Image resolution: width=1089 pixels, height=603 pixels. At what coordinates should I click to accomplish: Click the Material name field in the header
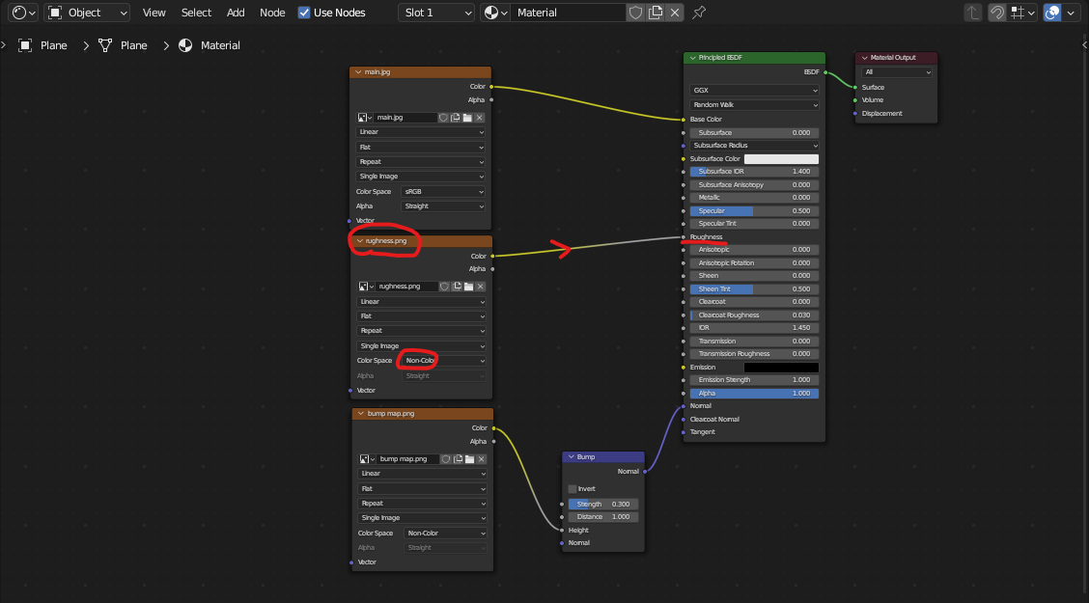[568, 13]
